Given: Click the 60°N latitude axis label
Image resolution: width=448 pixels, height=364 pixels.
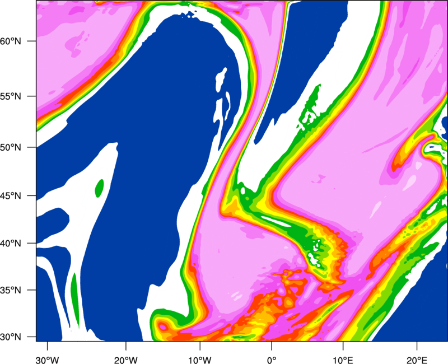Looking at the screenshot, I should coord(11,41).
